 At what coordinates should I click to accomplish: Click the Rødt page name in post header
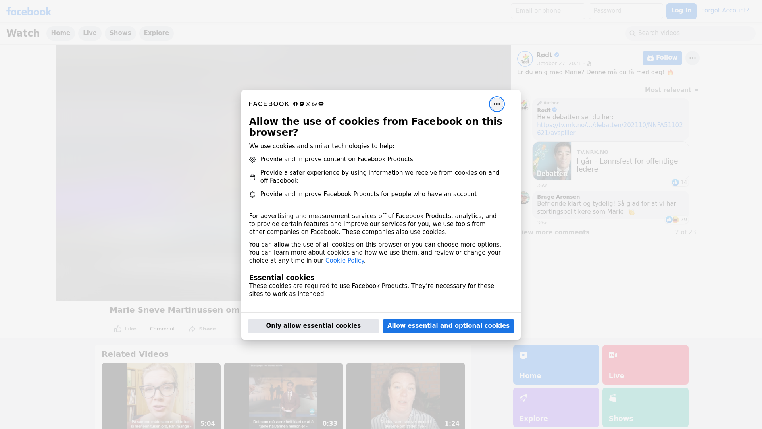[544, 55]
